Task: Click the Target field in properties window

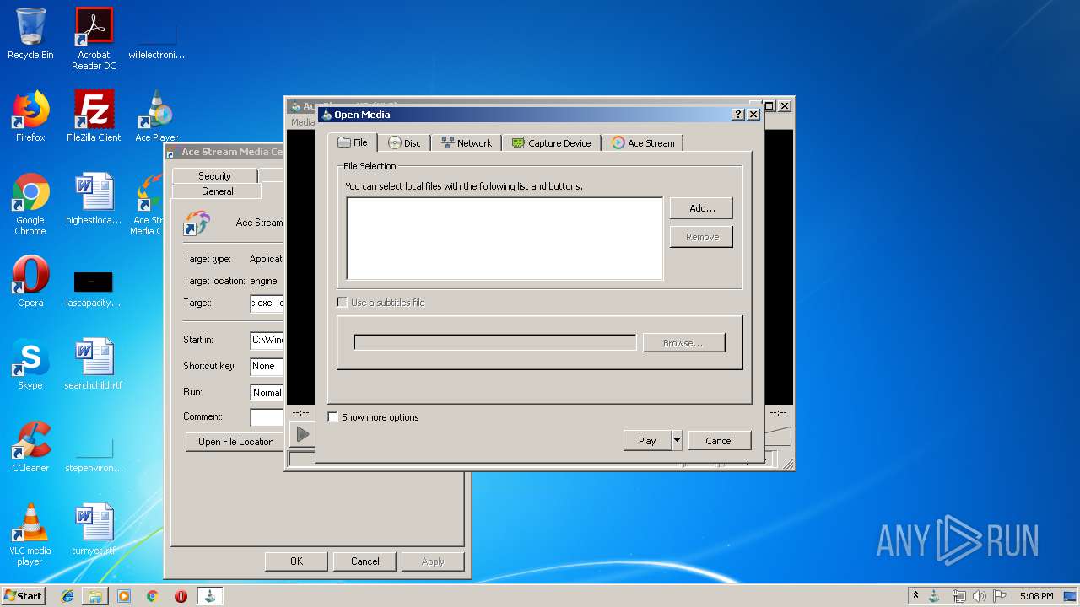Action: pos(267,303)
